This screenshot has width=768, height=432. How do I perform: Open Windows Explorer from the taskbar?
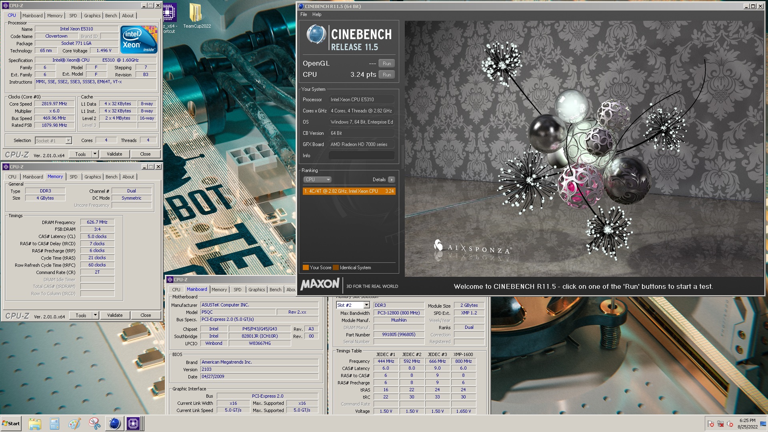pos(35,424)
